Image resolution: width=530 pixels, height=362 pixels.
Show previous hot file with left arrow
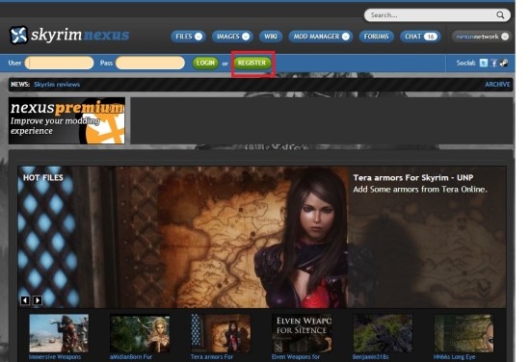[25, 300]
